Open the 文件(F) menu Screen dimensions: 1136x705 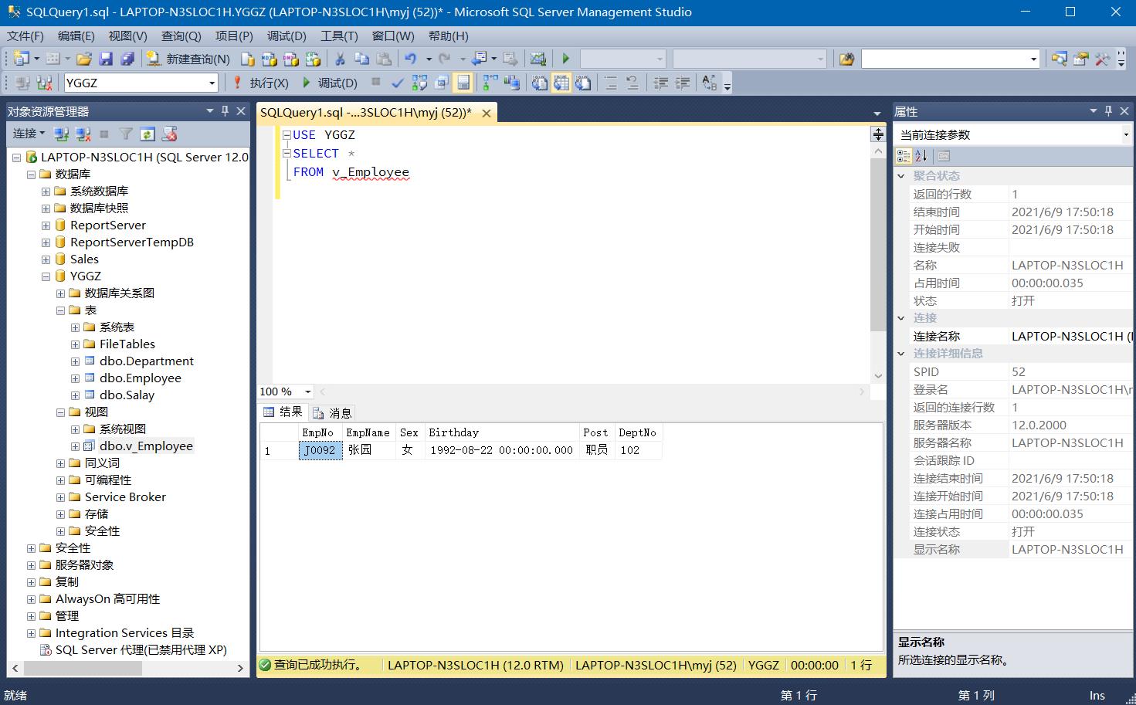(25, 36)
